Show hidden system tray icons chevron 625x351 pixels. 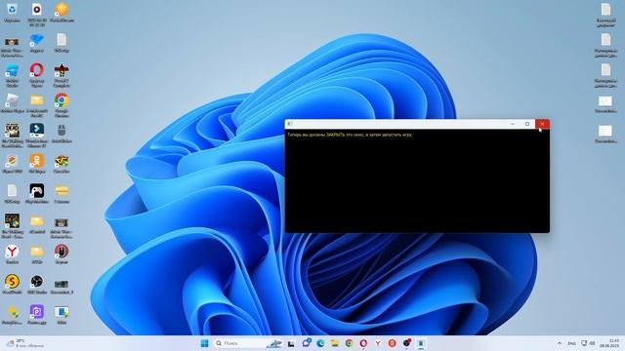pyautogui.click(x=560, y=343)
